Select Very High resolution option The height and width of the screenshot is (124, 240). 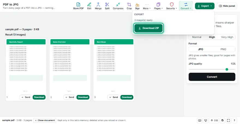227,37
